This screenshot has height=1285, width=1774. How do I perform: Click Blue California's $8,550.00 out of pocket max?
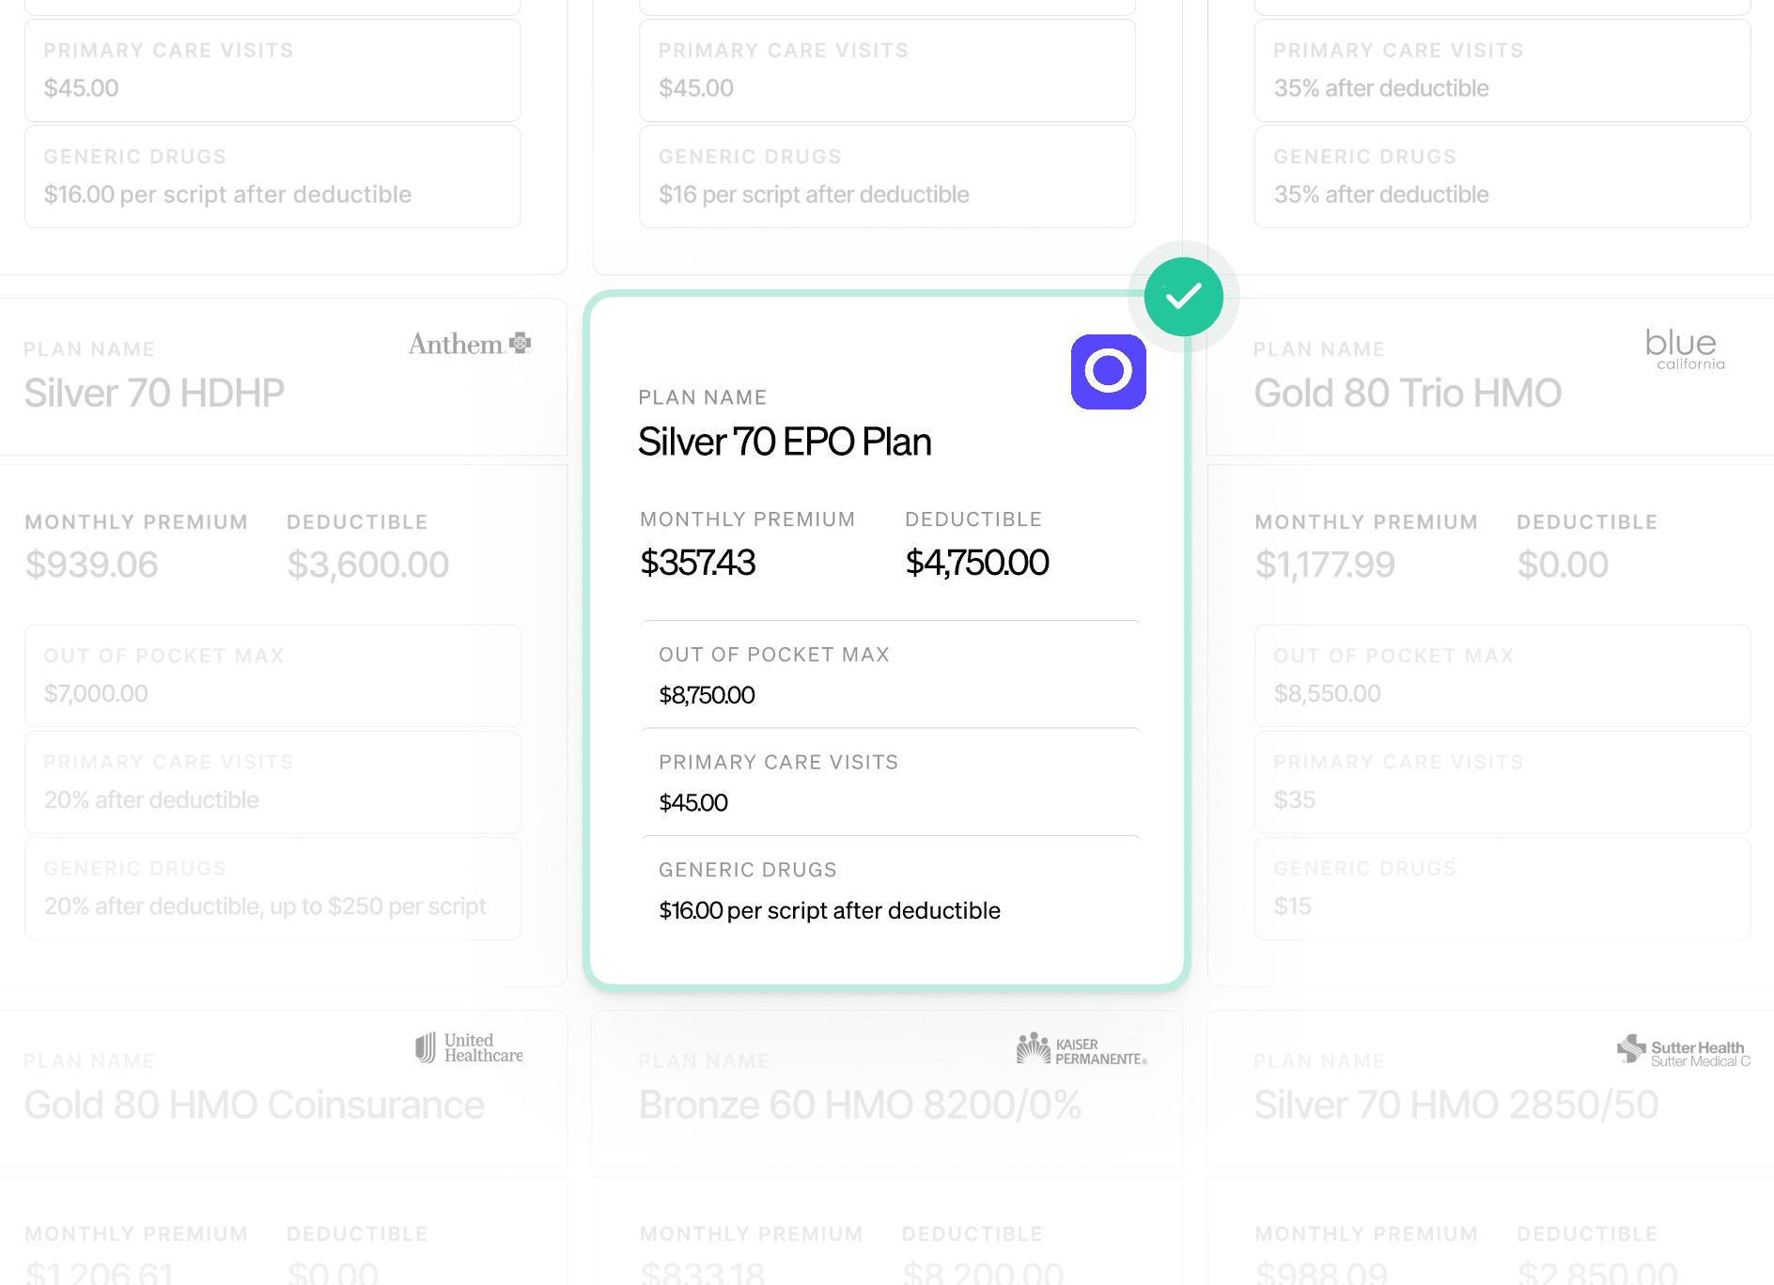tap(1327, 693)
